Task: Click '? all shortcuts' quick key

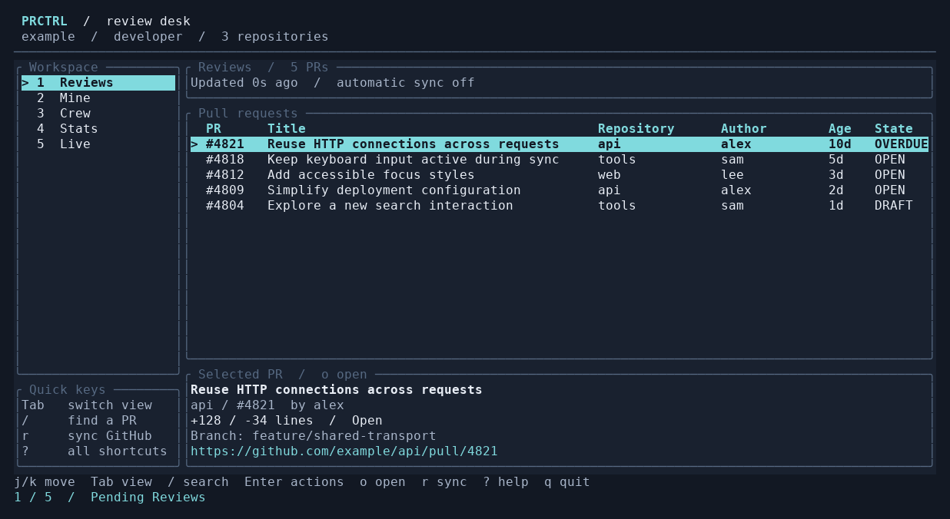Action: point(95,451)
